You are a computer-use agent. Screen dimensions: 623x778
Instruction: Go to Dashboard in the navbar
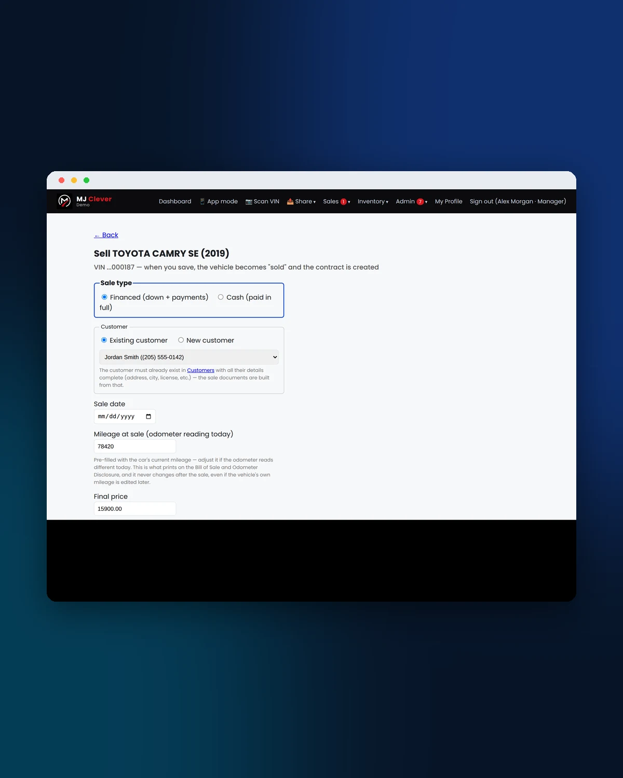coord(175,201)
